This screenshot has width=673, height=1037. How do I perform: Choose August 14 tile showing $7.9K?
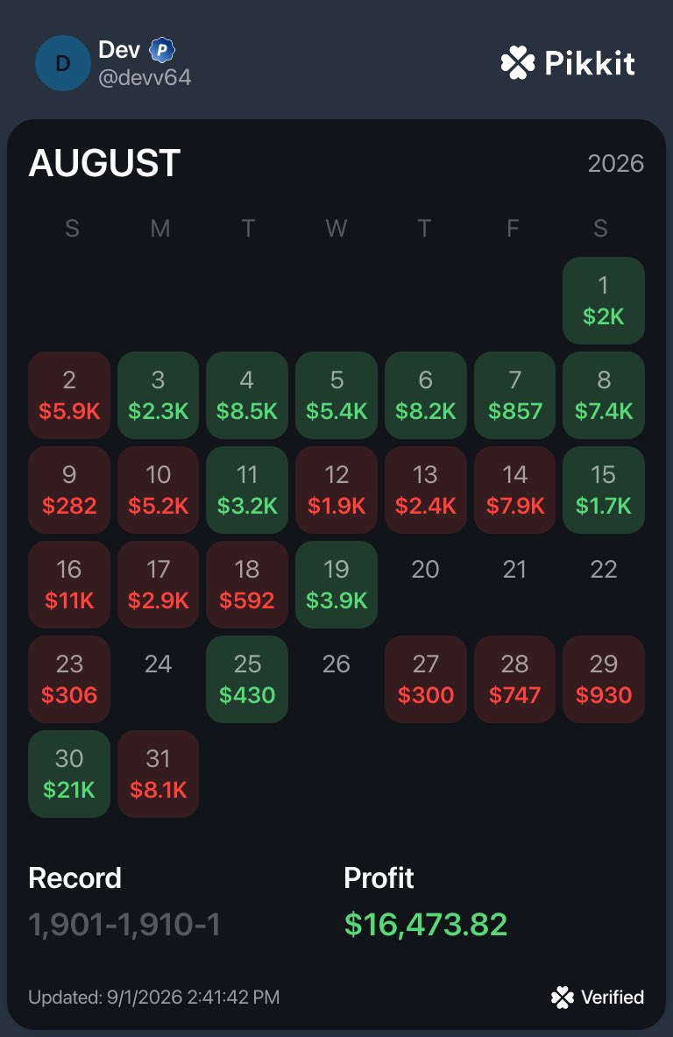[514, 490]
